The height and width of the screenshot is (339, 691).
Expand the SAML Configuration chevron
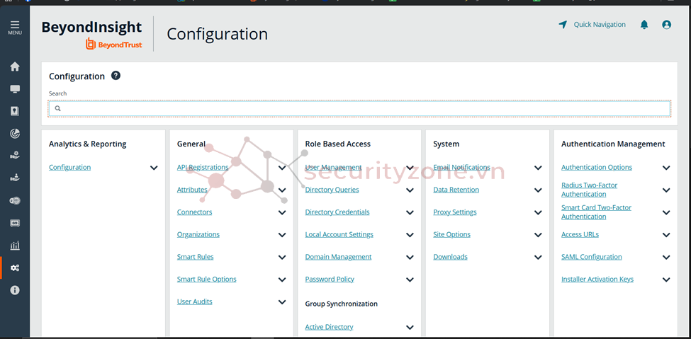666,258
